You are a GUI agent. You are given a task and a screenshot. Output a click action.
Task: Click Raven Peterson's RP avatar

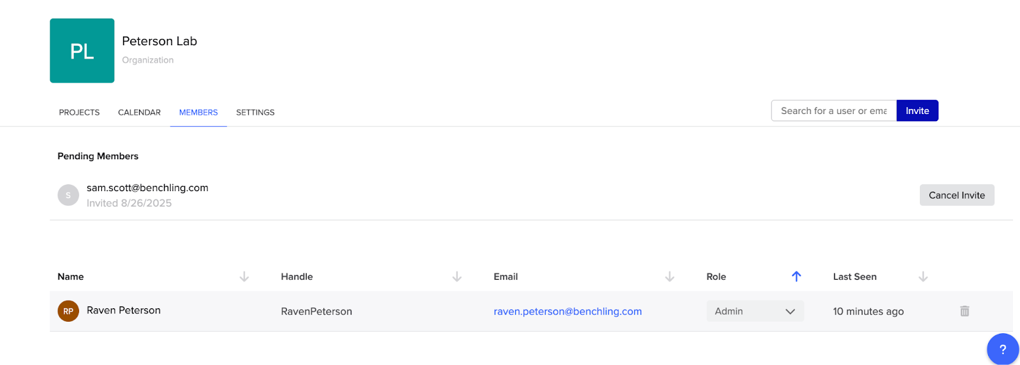coord(68,311)
